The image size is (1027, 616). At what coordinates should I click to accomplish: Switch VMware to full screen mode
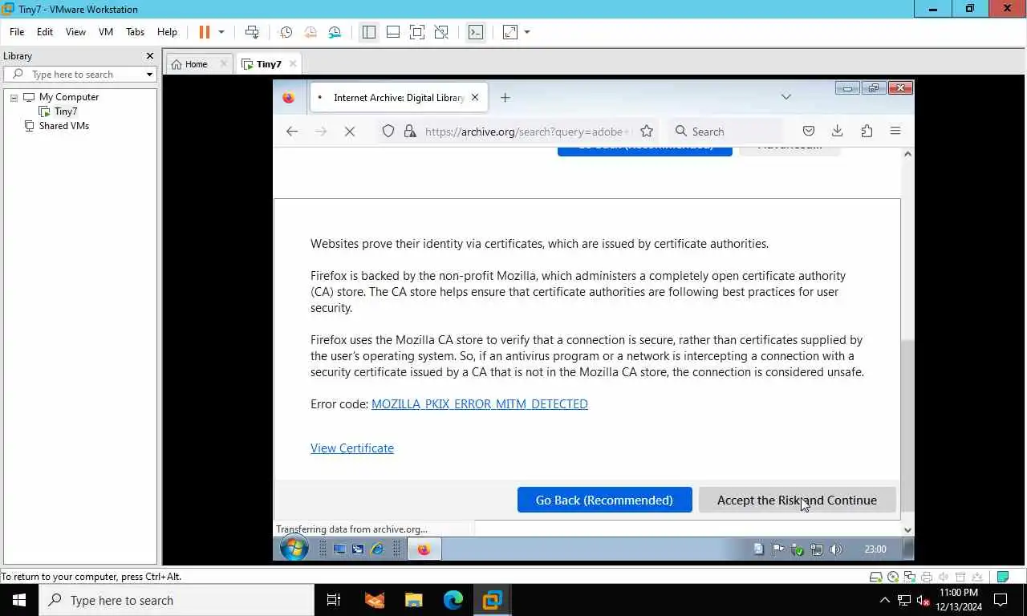pos(417,32)
